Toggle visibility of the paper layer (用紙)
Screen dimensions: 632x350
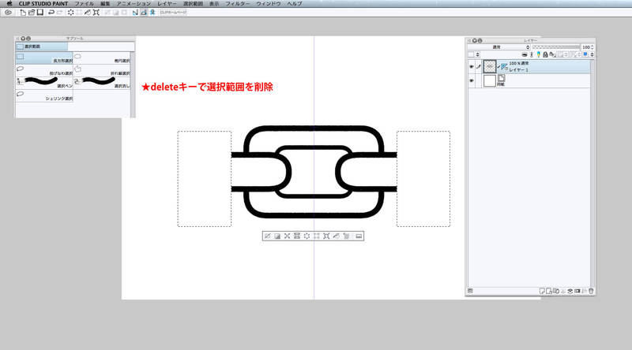(x=470, y=80)
